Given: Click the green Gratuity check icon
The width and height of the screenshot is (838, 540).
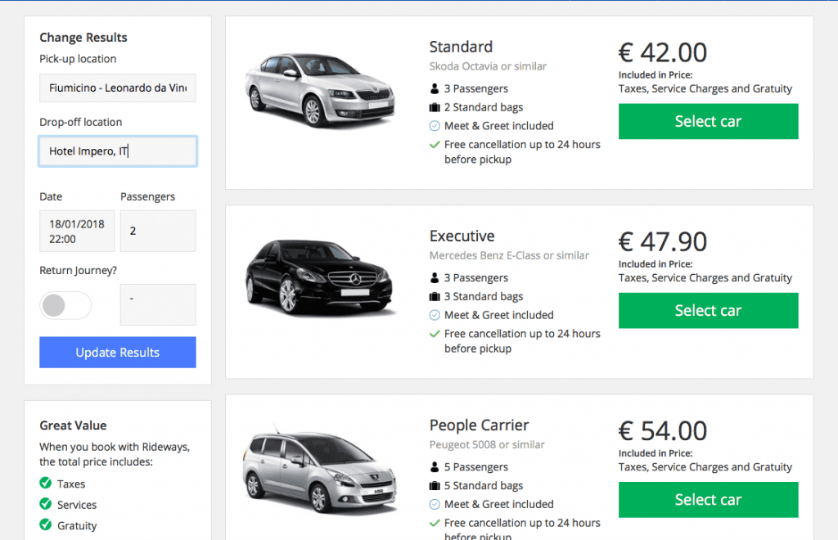Looking at the screenshot, I should click(46, 525).
